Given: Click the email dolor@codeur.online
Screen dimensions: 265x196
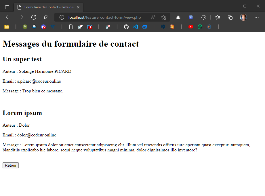Looking at the screenshot, I should [x=37, y=135].
